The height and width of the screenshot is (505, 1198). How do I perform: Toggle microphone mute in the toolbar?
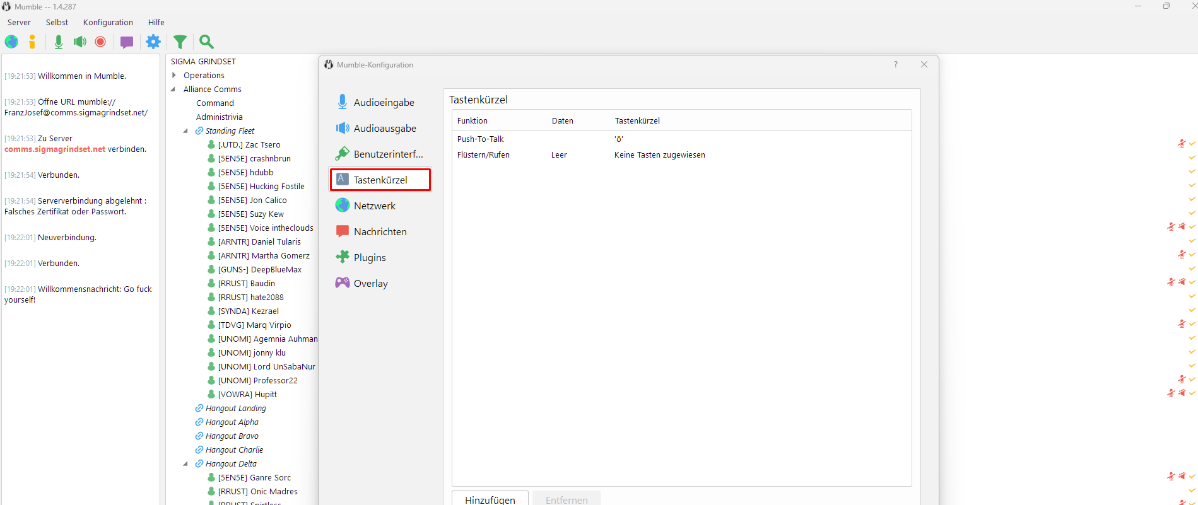click(59, 42)
